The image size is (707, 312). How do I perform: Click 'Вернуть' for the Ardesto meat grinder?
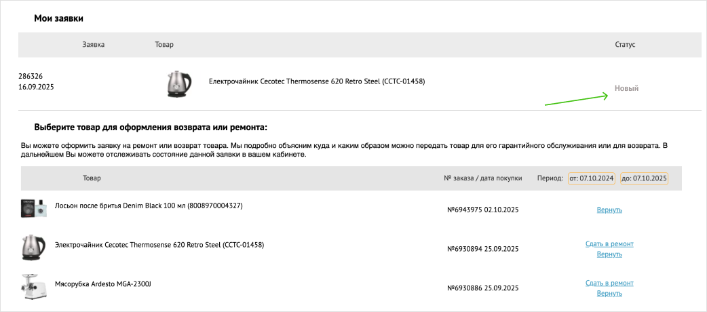[x=609, y=294]
